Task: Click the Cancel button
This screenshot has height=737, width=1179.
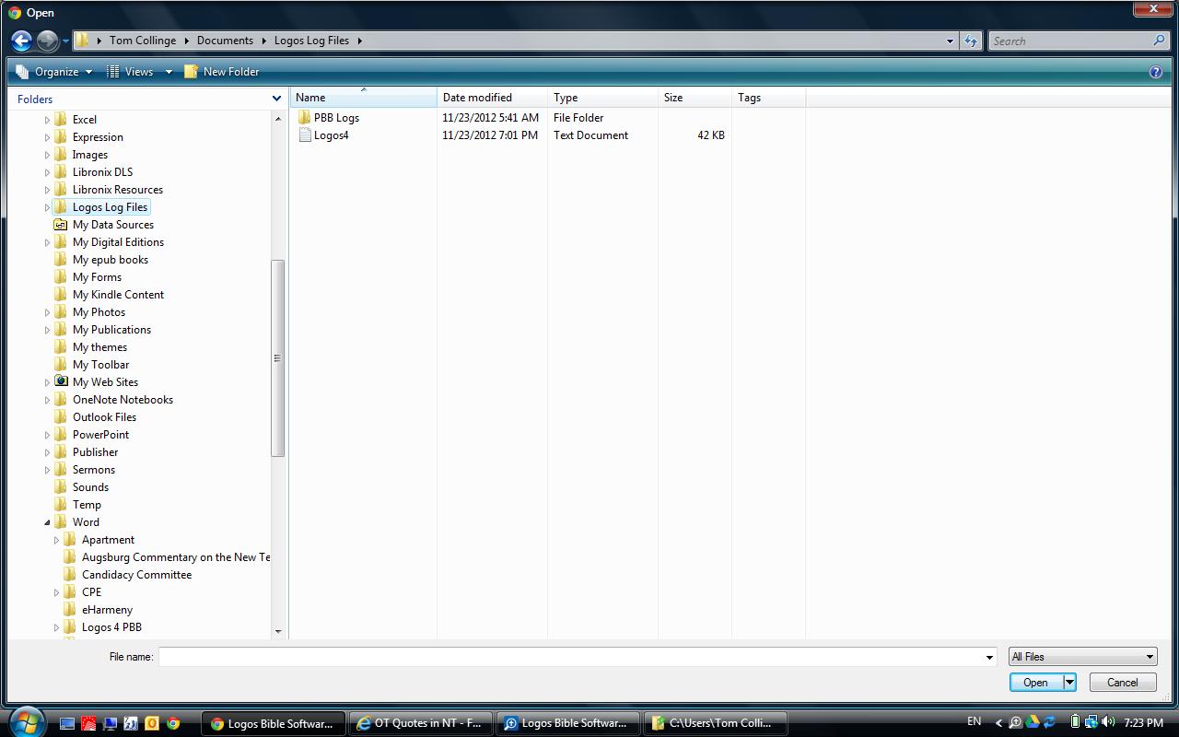Action: click(x=1122, y=683)
